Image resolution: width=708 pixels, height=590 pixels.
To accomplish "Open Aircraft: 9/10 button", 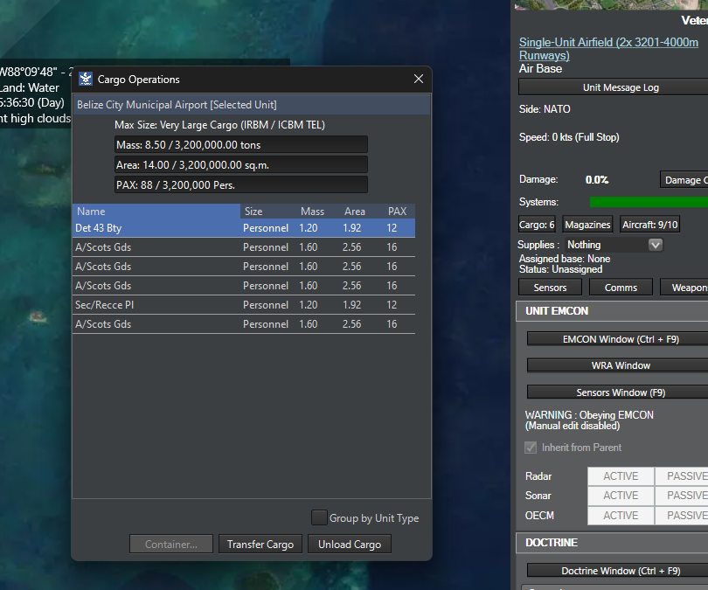I will click(649, 225).
